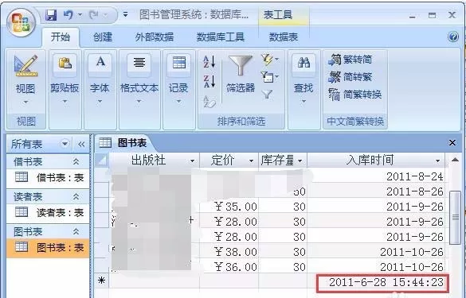Expand the 记录 group arrow
The image size is (466, 298).
pos(178,102)
